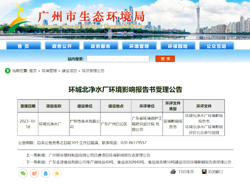Click the 广州市生态环境局 banner title

pos(91,16)
